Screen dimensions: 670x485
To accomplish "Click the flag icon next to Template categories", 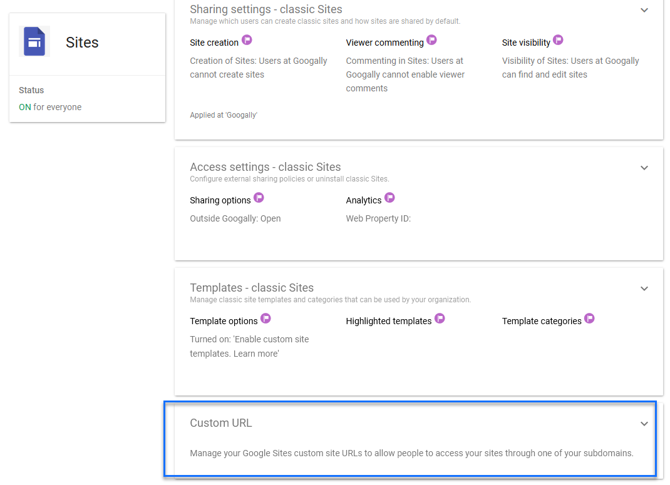I will (x=589, y=319).
